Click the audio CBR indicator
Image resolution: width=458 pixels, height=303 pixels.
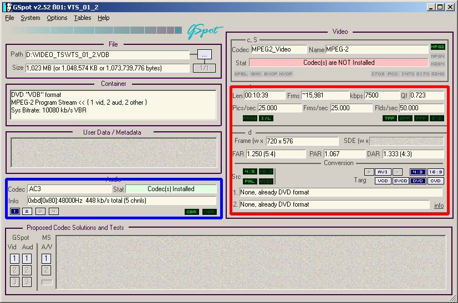click(192, 212)
